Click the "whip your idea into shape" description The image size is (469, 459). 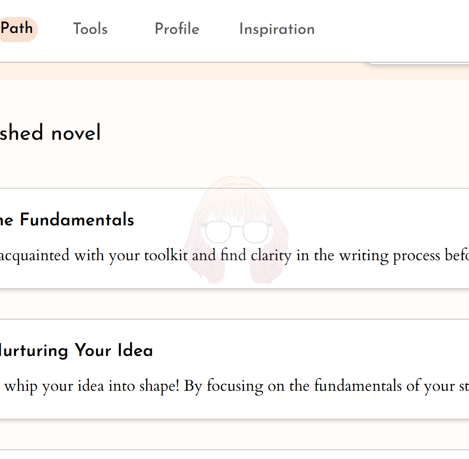(92, 386)
